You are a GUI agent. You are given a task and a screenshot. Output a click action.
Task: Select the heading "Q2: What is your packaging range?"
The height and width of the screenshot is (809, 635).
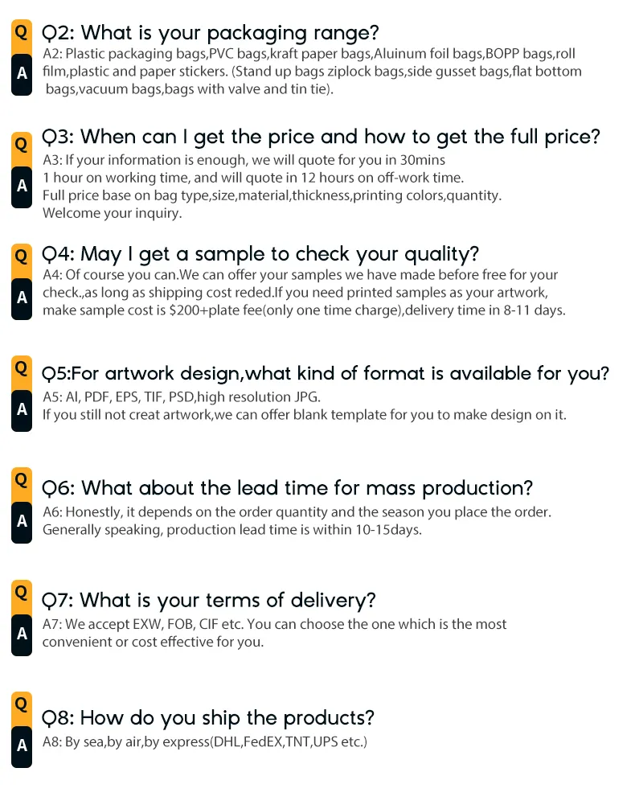coord(210,33)
